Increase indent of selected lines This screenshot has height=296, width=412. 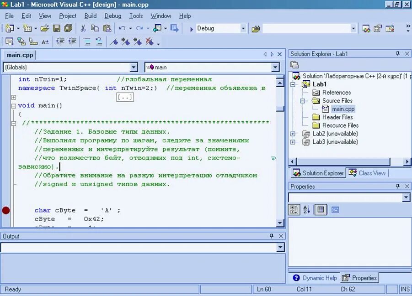click(x=72, y=42)
